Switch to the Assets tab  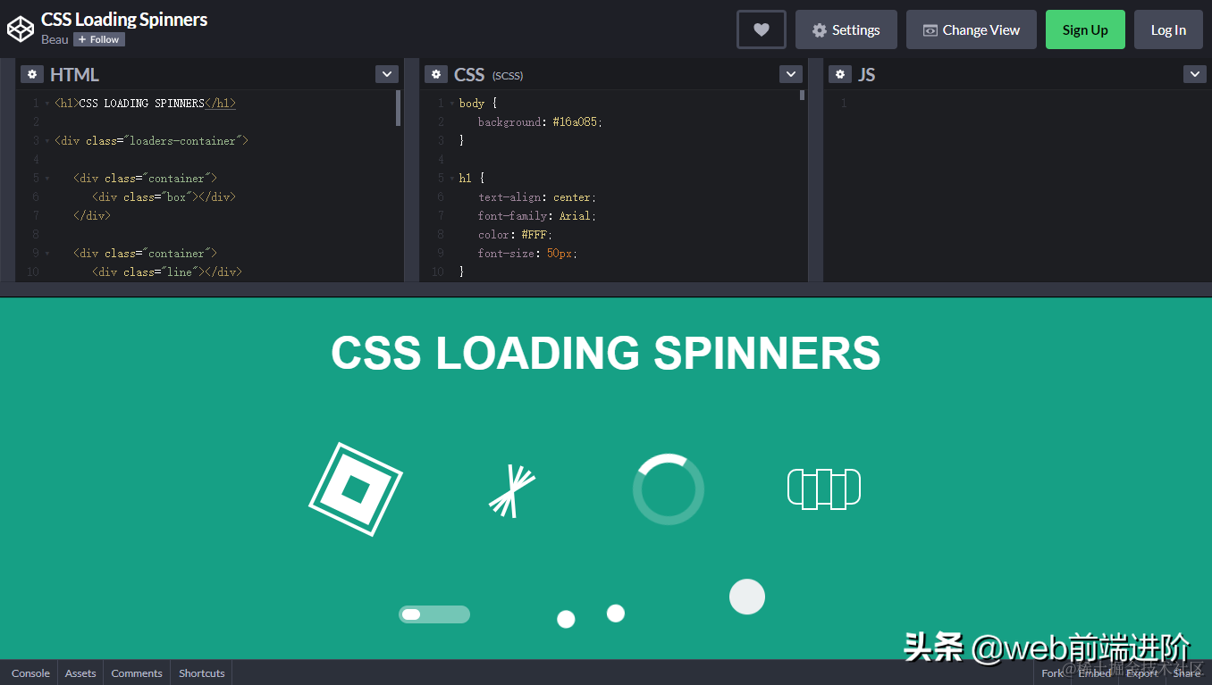pyautogui.click(x=80, y=672)
